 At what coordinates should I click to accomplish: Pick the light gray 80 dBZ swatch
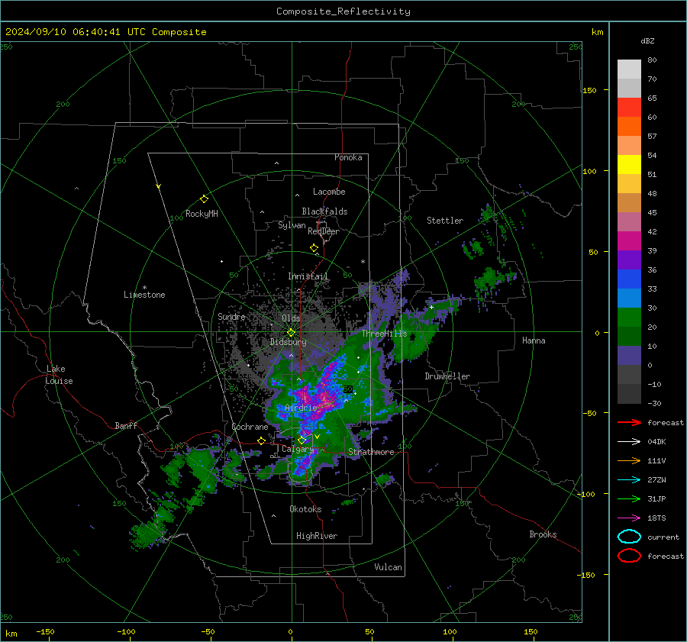629,69
